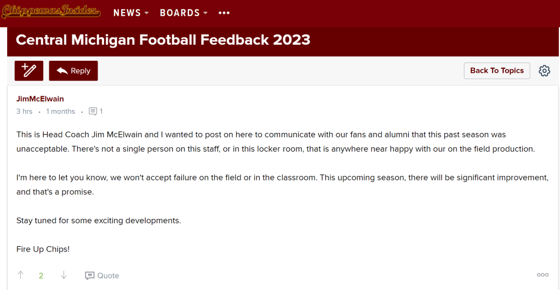
Task: Quote JimMcElwain's post
Action: point(102,276)
